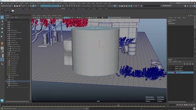Activate the Lasso select tool
The height and width of the screenshot is (110, 196).
pyautogui.click(x=2, y=21)
